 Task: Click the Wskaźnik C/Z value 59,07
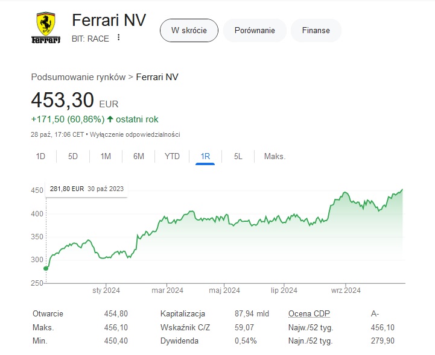click(244, 327)
